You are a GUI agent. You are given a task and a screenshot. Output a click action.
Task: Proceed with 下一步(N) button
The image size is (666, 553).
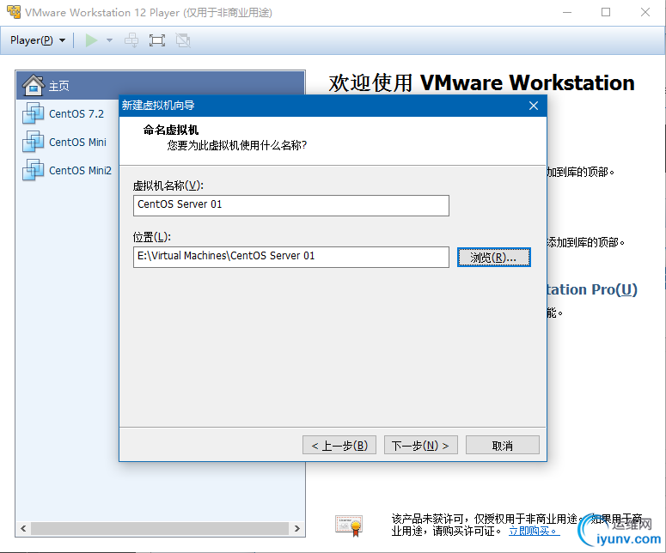point(420,445)
